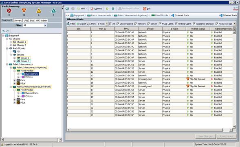Click navigation pane horizontal scrollbar
Viewport: 240px width, 147px height.
pyautogui.click(x=31, y=140)
